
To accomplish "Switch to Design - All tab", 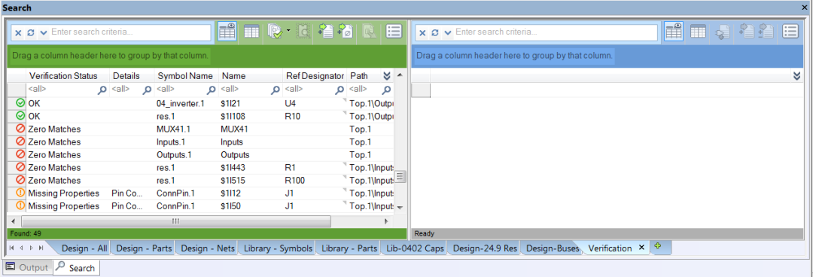I will (84, 248).
